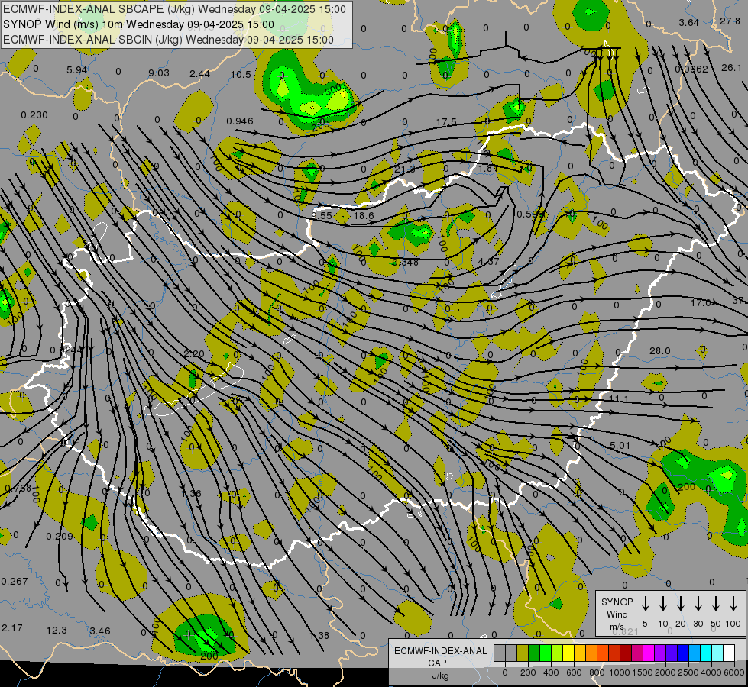Click the 400 tick label on CAPE scale

(x=551, y=672)
